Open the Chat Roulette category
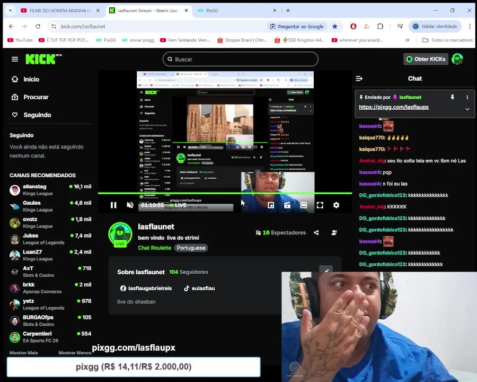 (x=154, y=248)
